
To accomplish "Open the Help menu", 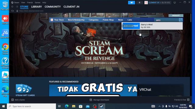I will [x=44, y=2].
